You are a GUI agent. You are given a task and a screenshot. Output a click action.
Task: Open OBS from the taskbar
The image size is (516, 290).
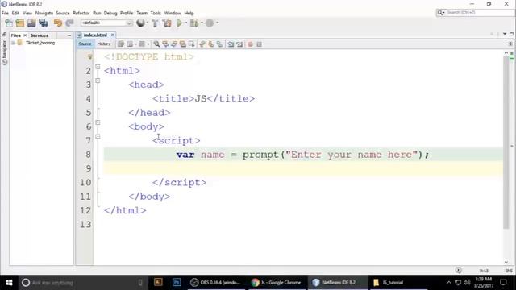(x=216, y=283)
